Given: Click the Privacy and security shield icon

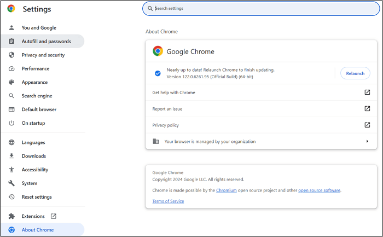Looking at the screenshot, I should tap(11, 55).
